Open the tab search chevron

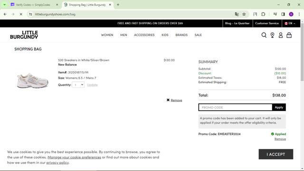[4, 5]
